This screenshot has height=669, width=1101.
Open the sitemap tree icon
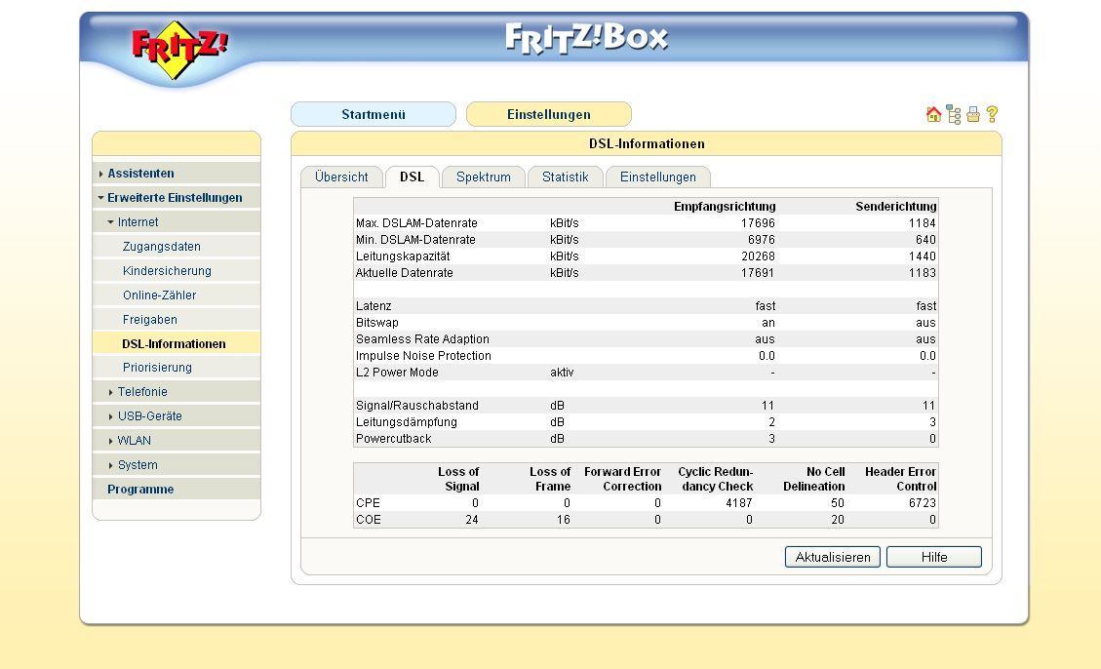954,114
